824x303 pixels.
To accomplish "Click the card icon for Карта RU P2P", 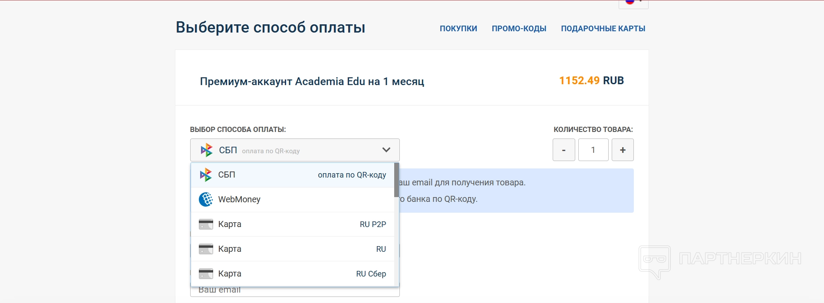I will point(206,224).
